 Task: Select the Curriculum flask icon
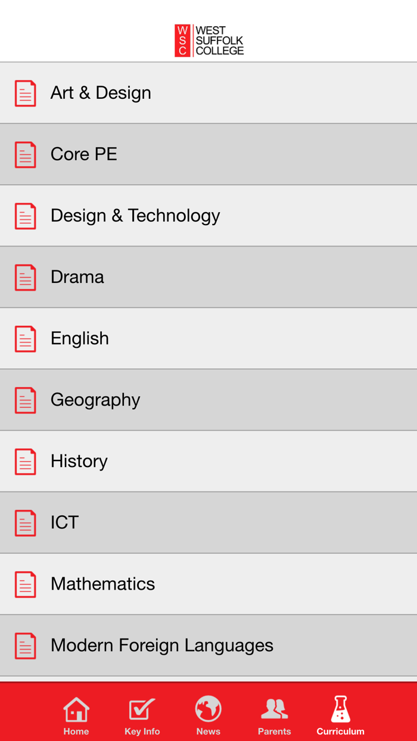(340, 709)
